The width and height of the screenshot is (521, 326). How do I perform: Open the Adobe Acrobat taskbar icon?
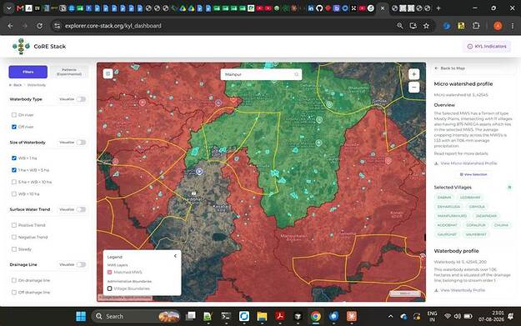(x=280, y=316)
